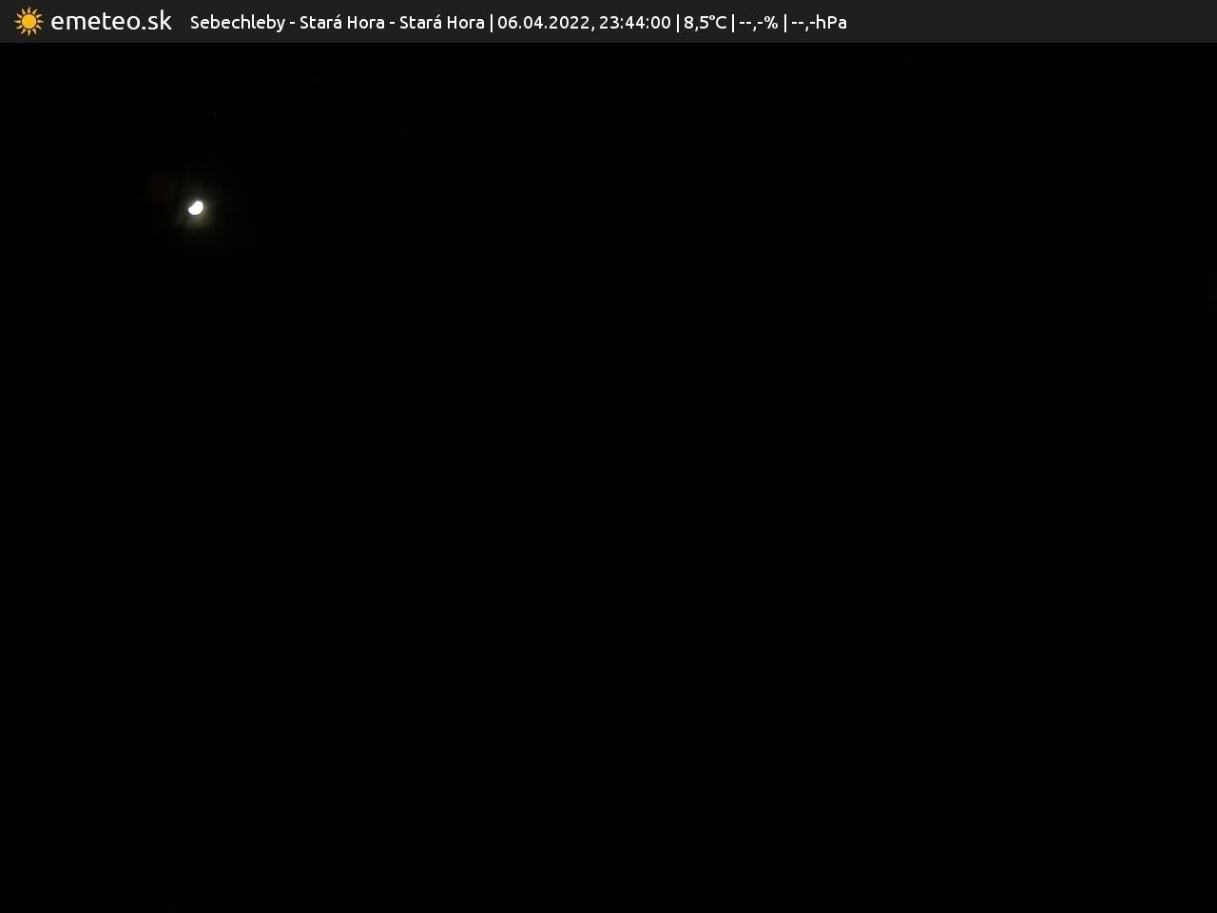Select the date 06.04.2022 in header
This screenshot has height=913, width=1217.
click(543, 22)
